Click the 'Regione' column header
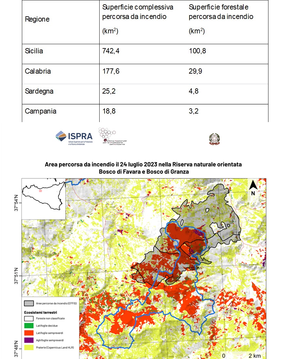The width and height of the screenshot is (290, 359). tap(37, 19)
